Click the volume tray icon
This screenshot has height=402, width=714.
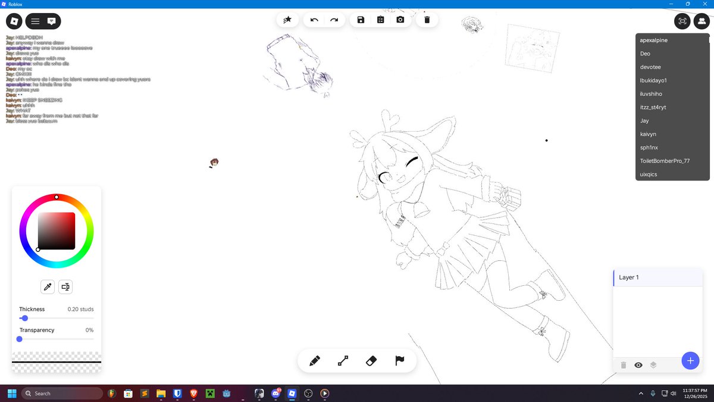coord(673,393)
